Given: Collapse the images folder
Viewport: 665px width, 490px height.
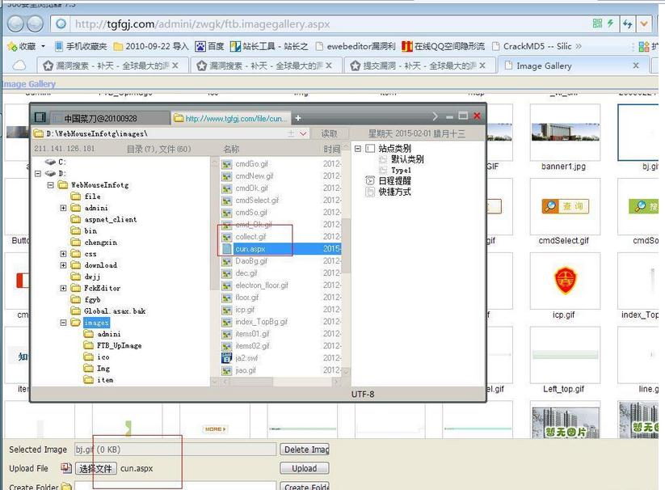Looking at the screenshot, I should [63, 323].
